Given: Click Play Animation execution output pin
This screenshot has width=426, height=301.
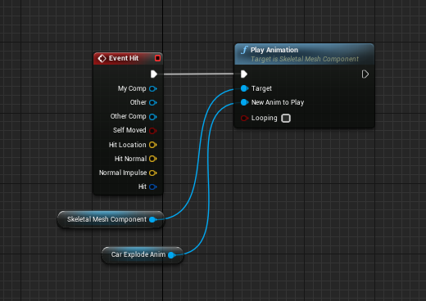Looking at the screenshot, I should click(365, 74).
